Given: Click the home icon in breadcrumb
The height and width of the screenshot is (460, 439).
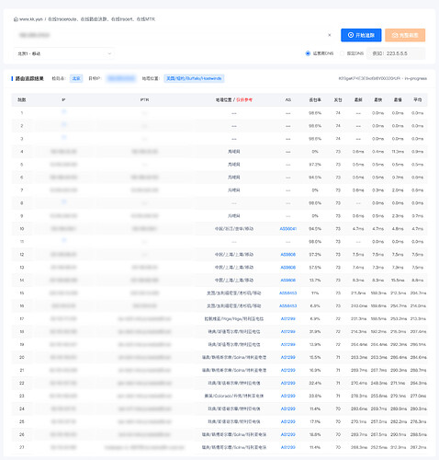Looking at the screenshot, I should pos(16,19).
